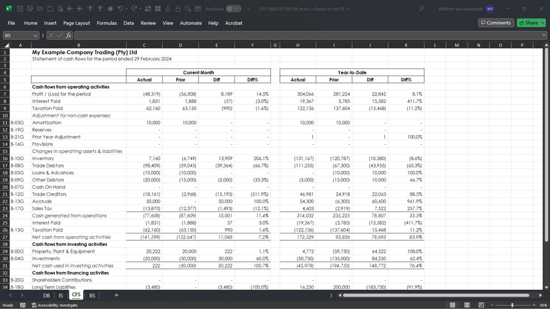Image resolution: width=550 pixels, height=309 pixels.
Task: Switch to Page Break Preview icon
Action: [x=481, y=305]
